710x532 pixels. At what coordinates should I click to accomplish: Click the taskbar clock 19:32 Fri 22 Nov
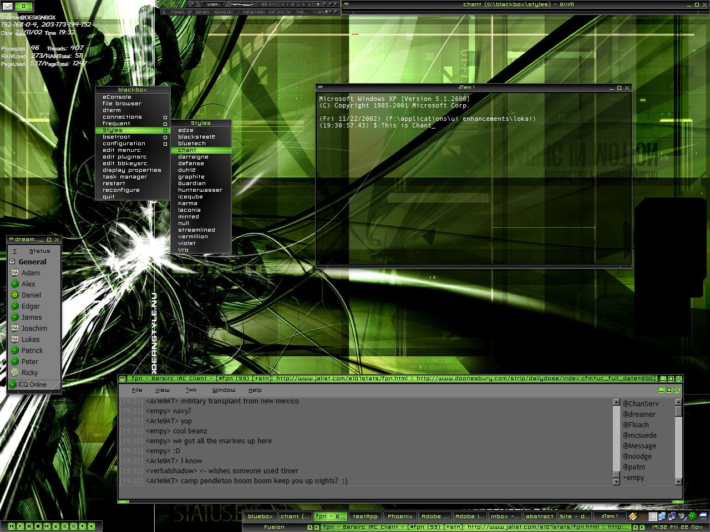pyautogui.click(x=677, y=527)
